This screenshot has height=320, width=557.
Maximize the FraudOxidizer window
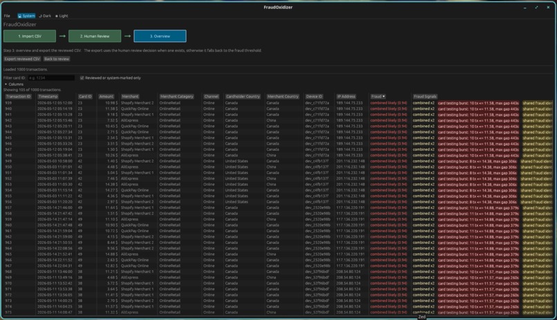(536, 8)
